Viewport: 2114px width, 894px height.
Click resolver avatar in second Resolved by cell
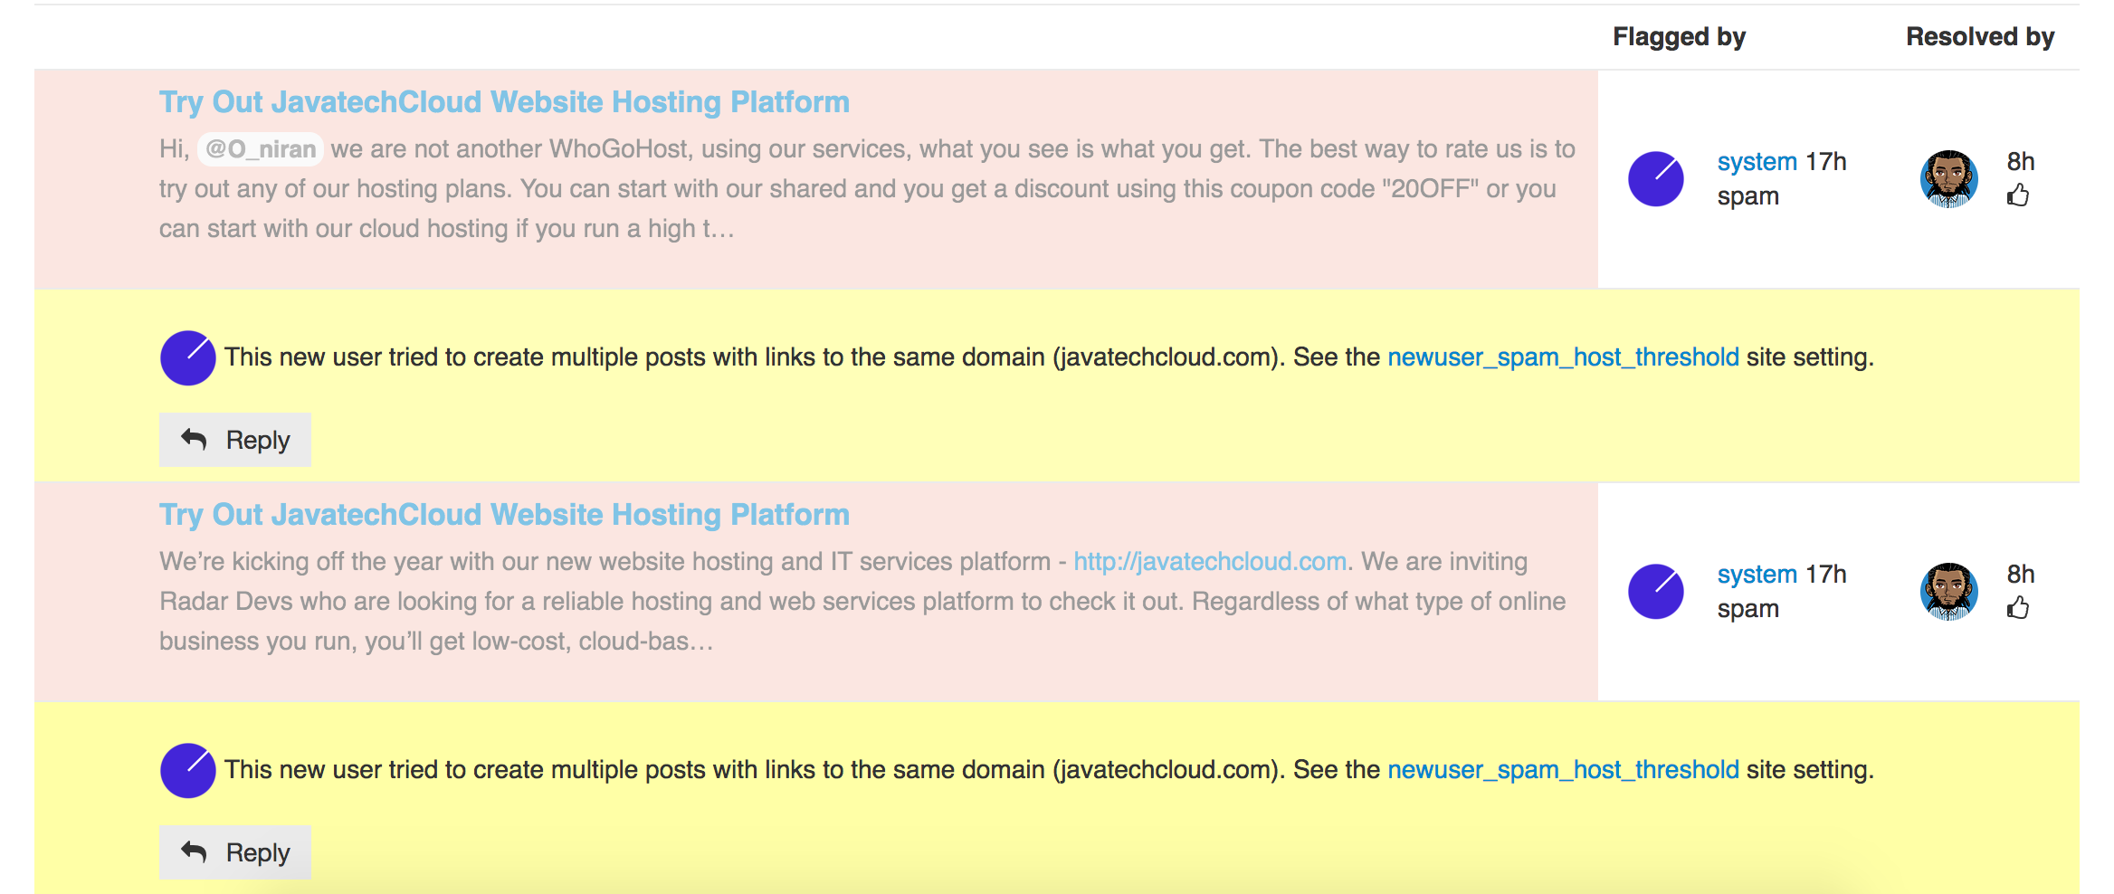pos(1949,592)
